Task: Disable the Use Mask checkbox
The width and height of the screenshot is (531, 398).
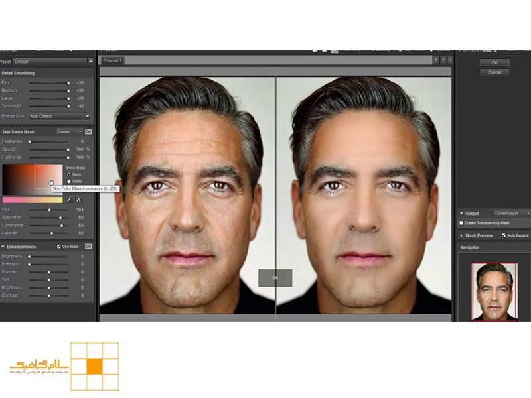Action: click(59, 246)
